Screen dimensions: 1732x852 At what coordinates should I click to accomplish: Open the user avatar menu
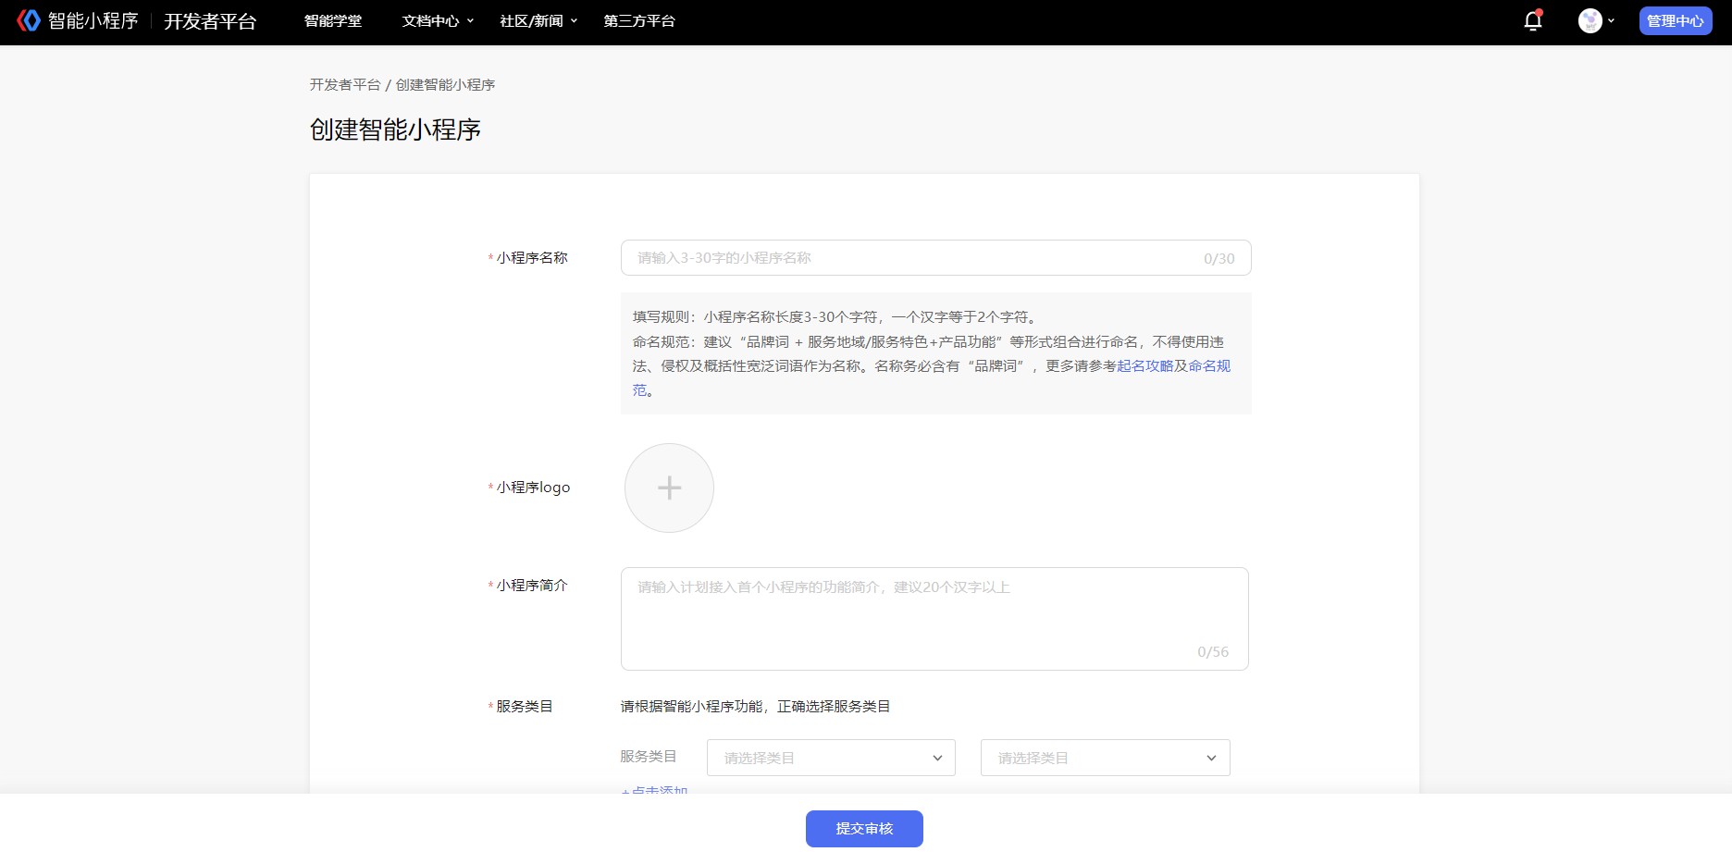(x=1596, y=20)
